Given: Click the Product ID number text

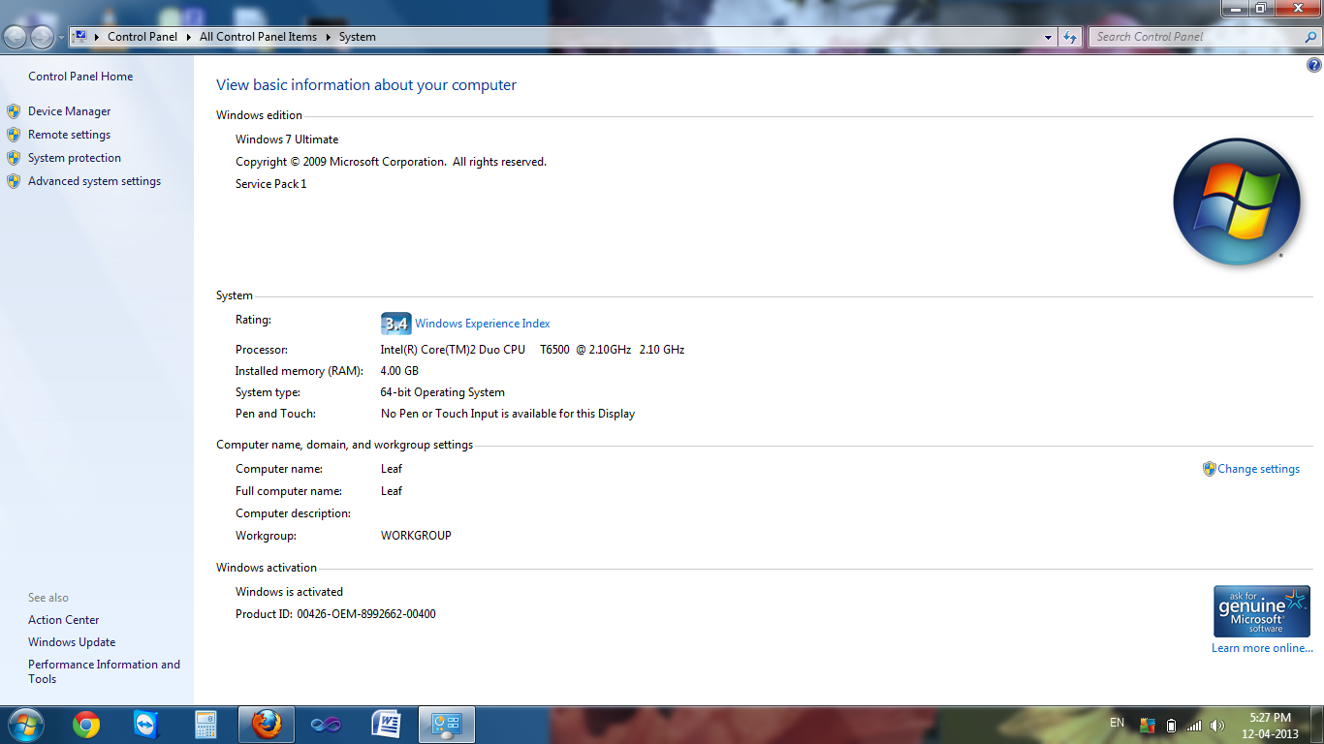Looking at the screenshot, I should (x=366, y=614).
